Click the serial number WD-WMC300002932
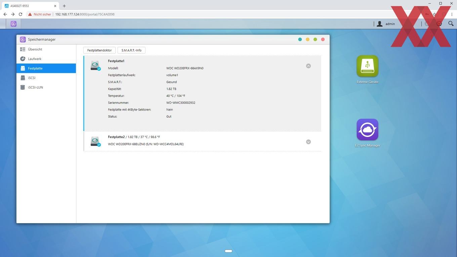The height and width of the screenshot is (257, 457). 181,103
